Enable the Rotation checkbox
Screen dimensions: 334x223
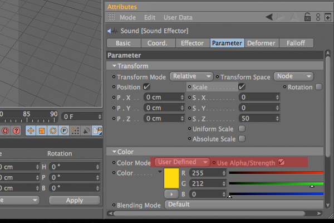click(318, 87)
